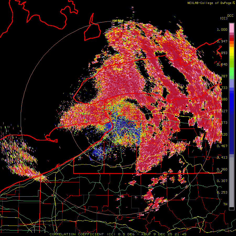Click the yellow segment of color bar
This screenshot has width=236, height=236.
point(232,52)
